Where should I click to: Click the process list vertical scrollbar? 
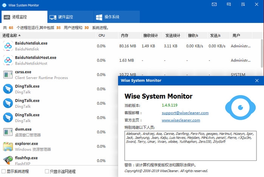(x=262, y=53)
